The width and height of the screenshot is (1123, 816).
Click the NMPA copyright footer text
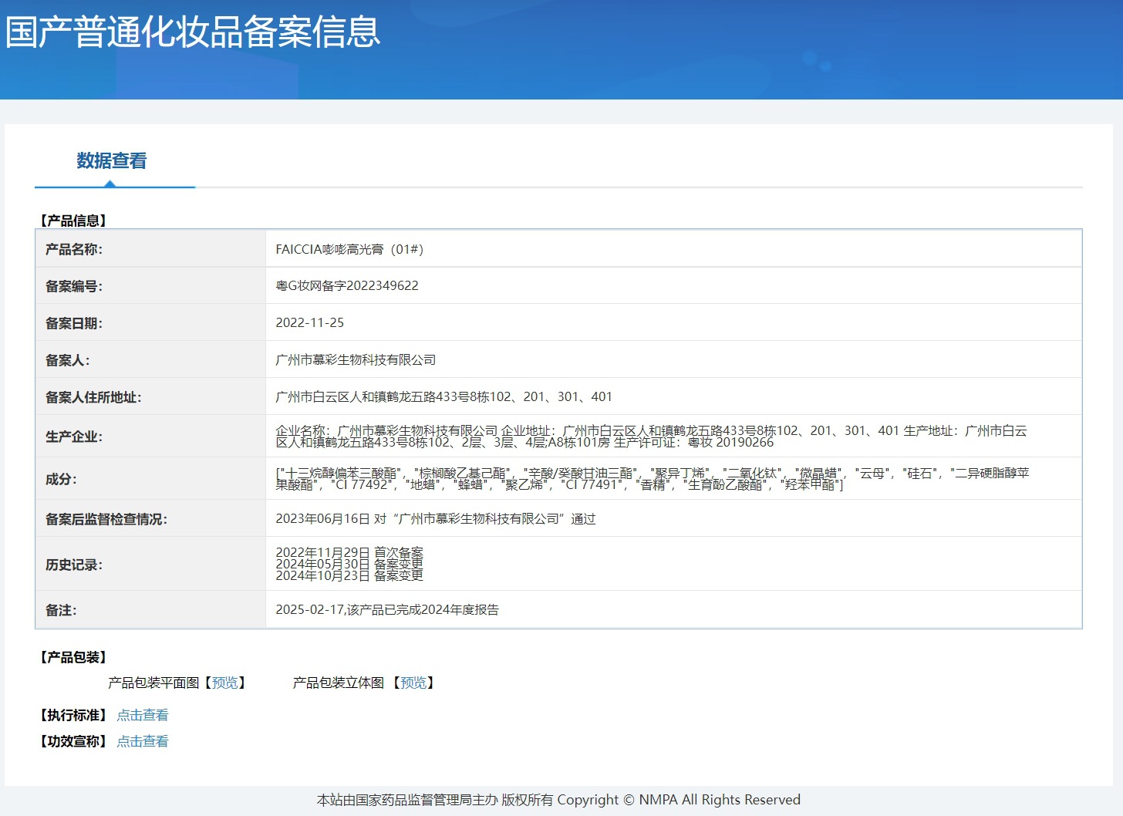coord(558,800)
